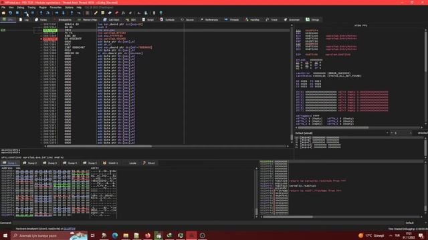Open a file with the folder toolbar icon
This screenshot has height=240, width=428.
coord(3,13)
